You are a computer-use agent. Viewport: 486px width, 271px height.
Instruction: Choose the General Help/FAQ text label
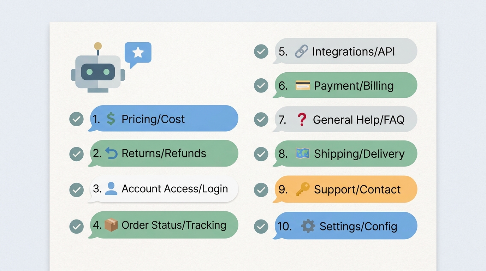358,120
